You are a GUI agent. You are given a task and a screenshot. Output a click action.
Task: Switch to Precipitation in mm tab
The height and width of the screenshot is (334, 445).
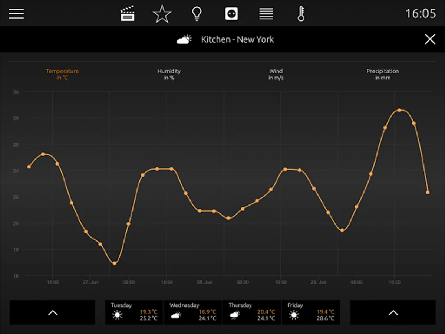(383, 74)
